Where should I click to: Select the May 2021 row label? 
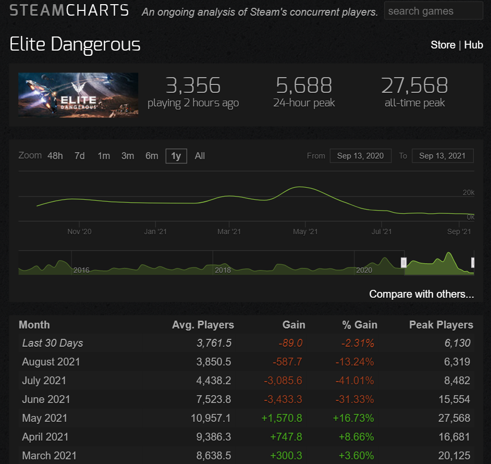(x=45, y=418)
